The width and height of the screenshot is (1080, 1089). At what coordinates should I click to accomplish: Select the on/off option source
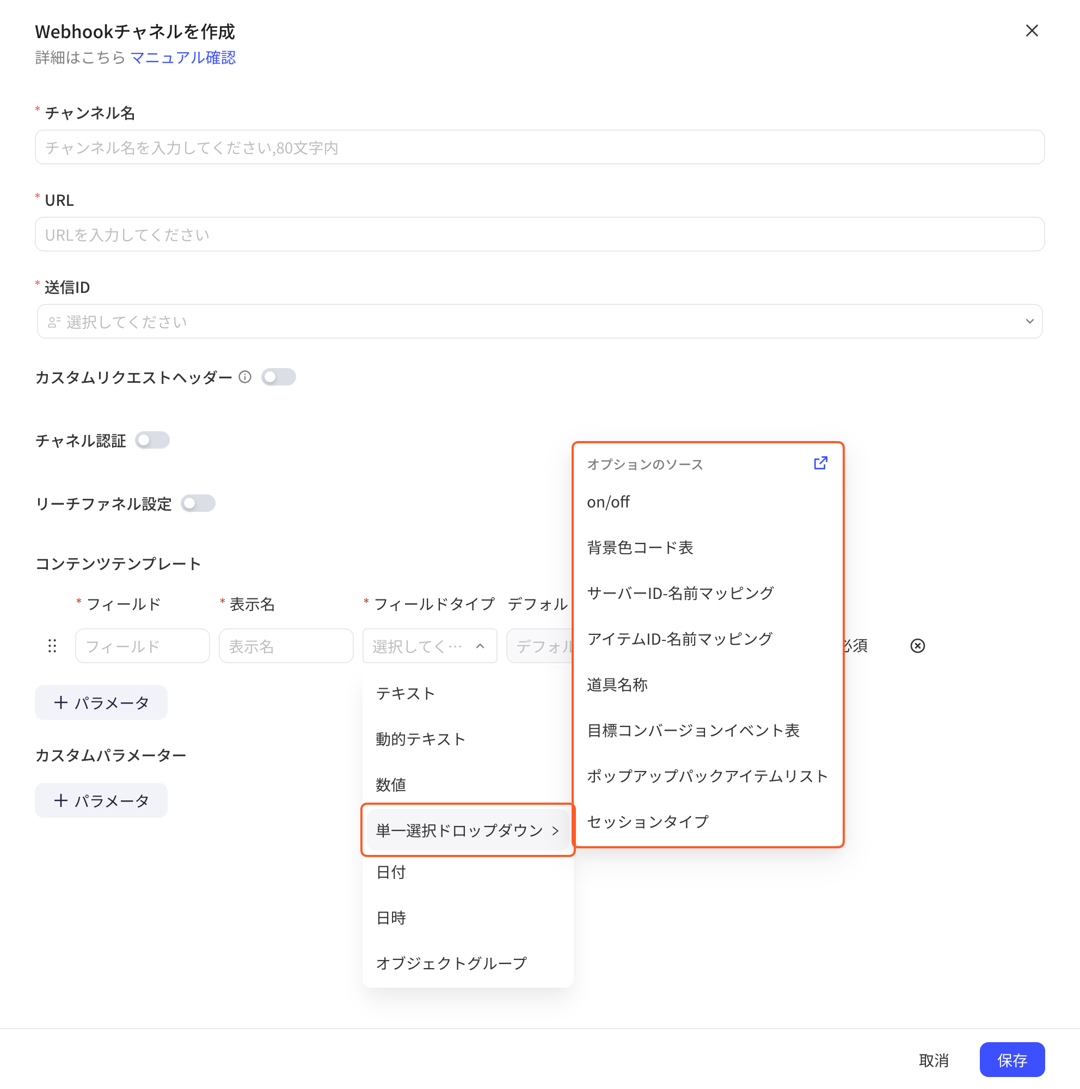708,502
